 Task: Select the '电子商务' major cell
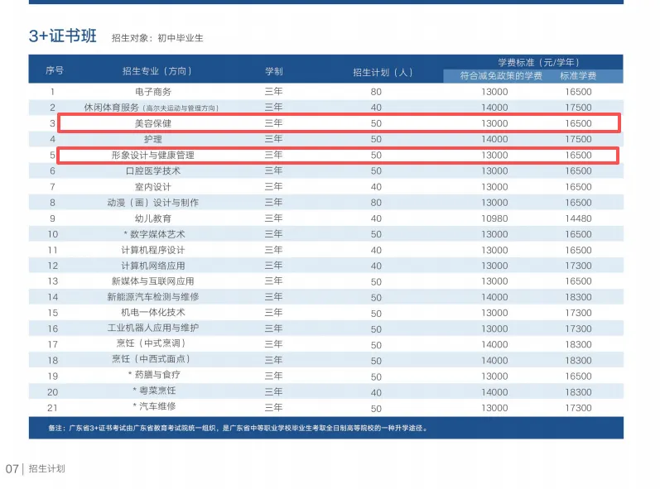click(153, 92)
